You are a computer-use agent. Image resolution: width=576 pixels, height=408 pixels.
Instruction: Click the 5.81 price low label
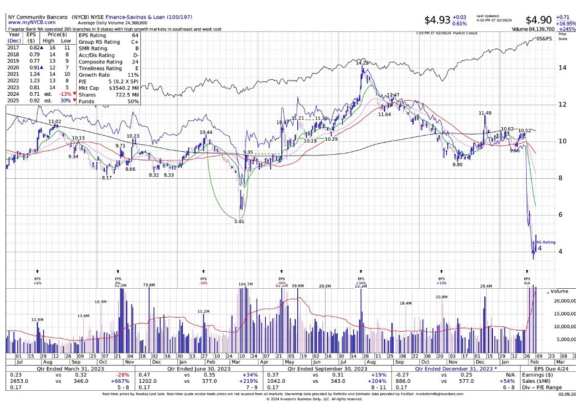pyautogui.click(x=239, y=222)
